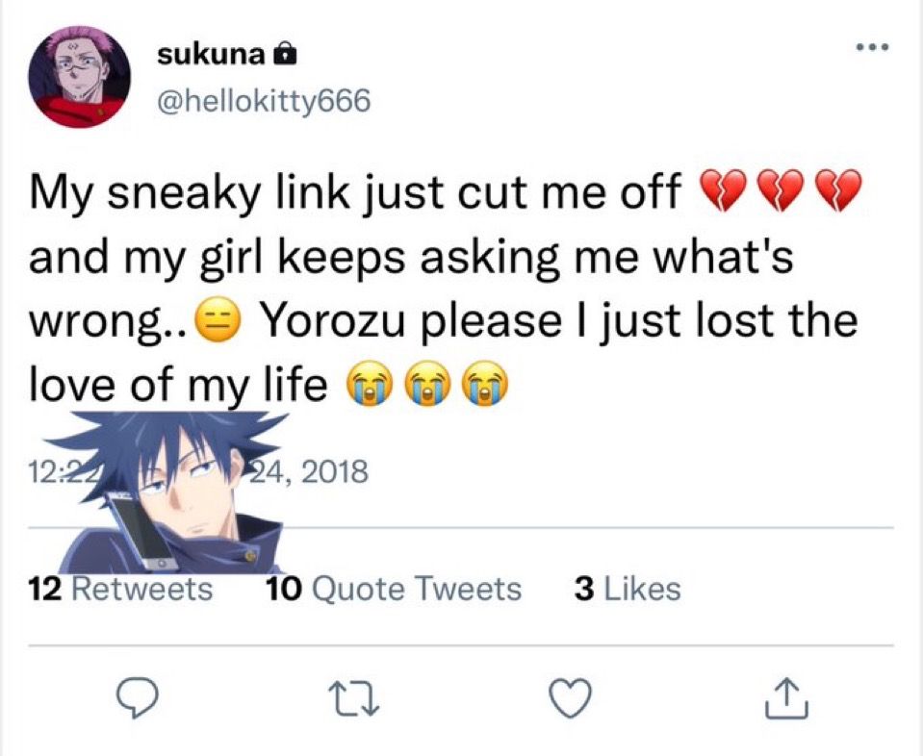The width and height of the screenshot is (923, 756).
Task: Tap the retweet arrows icon
Action: point(354,698)
